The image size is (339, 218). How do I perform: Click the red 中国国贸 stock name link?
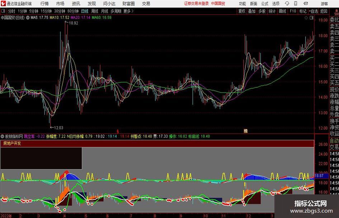(218, 4)
